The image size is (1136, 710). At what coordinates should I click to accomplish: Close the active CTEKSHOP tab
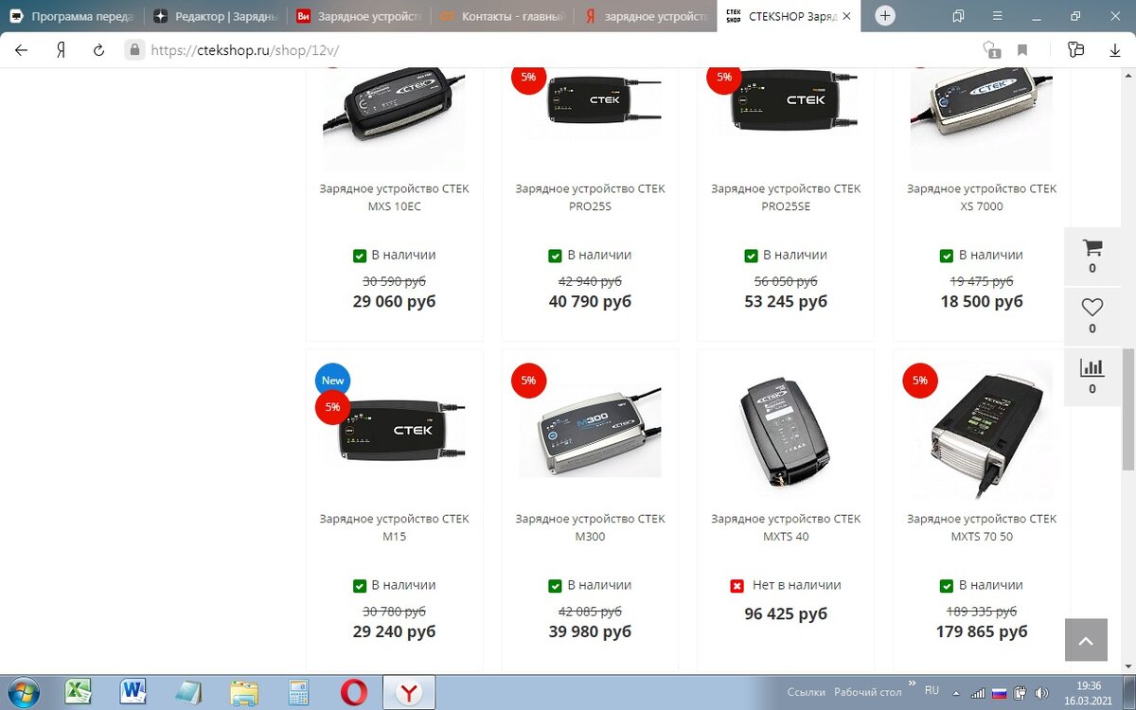(846, 16)
